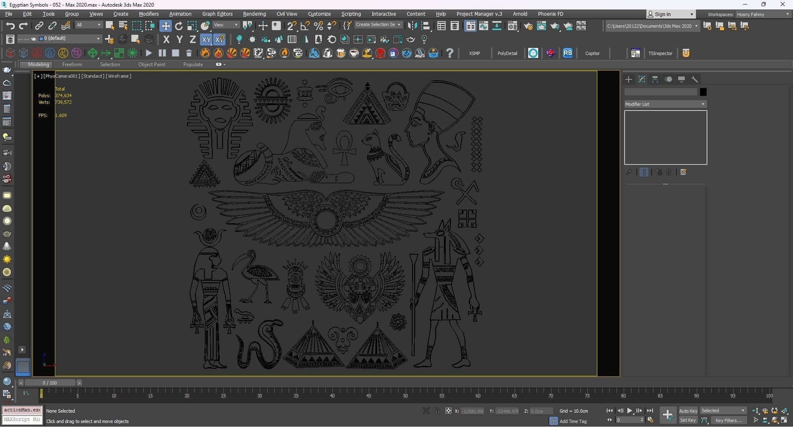Open the Curve Editor icon
Viewport: 793px width, 430px height.
pyautogui.click(x=484, y=26)
